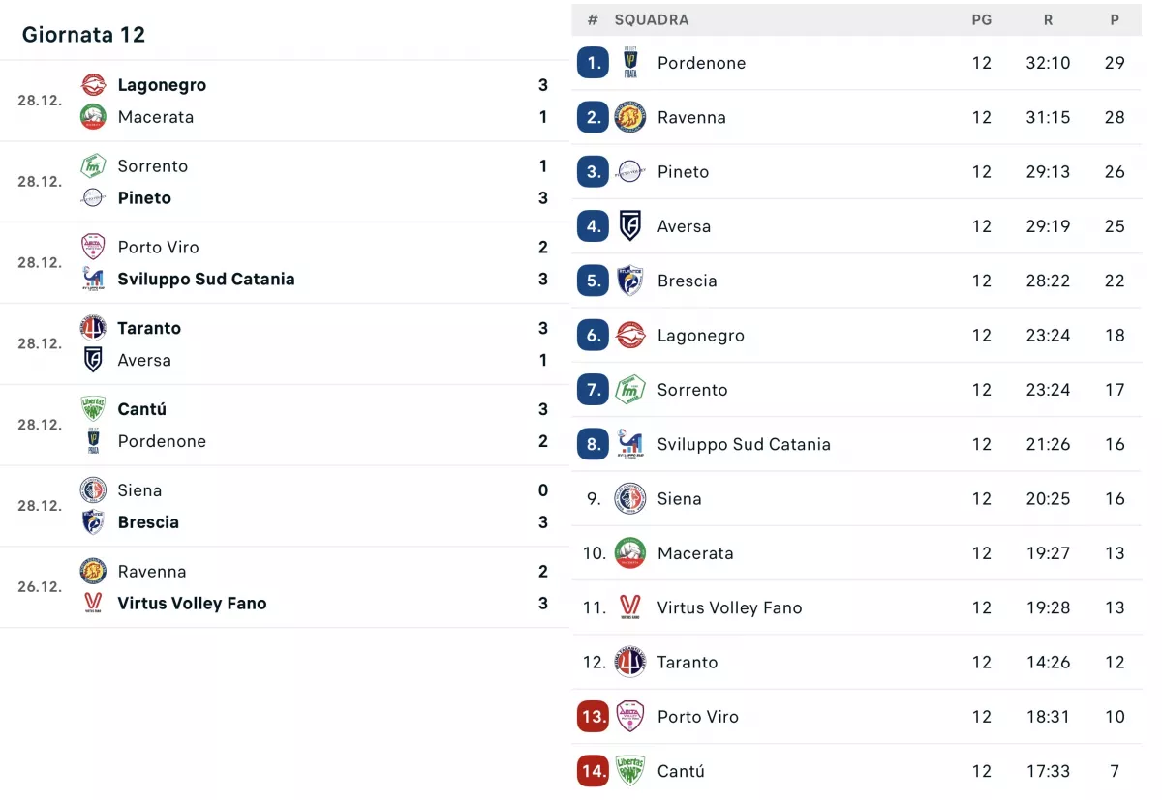Open the Sviluppo Sud Catania standings link

tap(744, 445)
